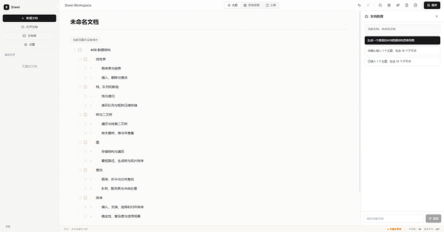Screen dimensions: 444x232
Task: Click drag handle beside 查找 node
Action: click(x=80, y=170)
